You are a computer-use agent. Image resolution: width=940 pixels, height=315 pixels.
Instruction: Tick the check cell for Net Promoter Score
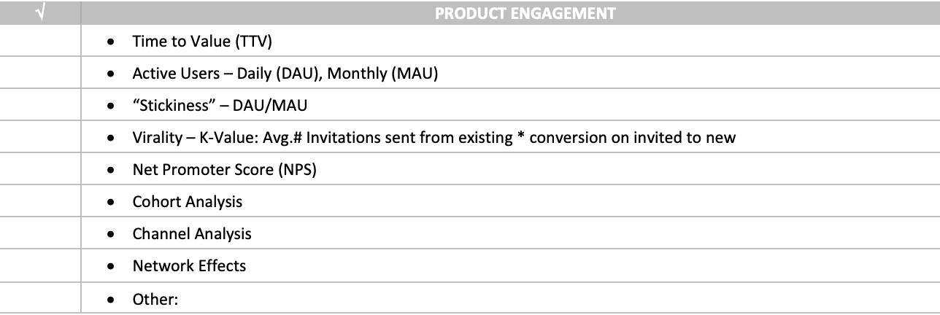40,170
